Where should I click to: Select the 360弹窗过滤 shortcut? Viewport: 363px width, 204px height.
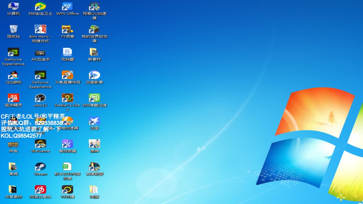click(94, 101)
